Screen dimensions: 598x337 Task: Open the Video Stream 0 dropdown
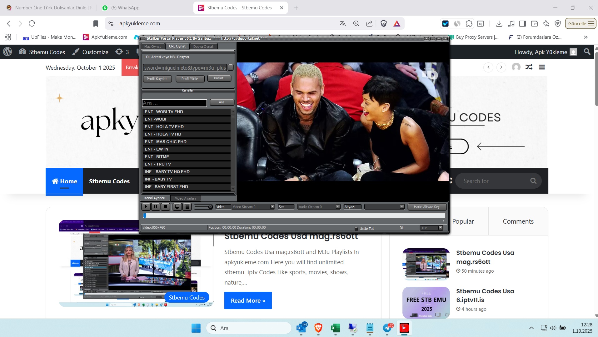tap(253, 207)
